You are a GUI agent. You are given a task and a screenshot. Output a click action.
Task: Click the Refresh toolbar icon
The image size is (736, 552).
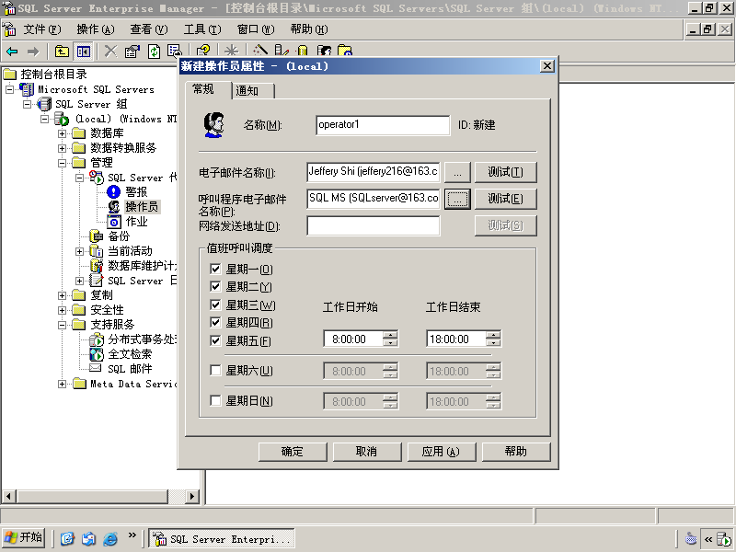(154, 52)
